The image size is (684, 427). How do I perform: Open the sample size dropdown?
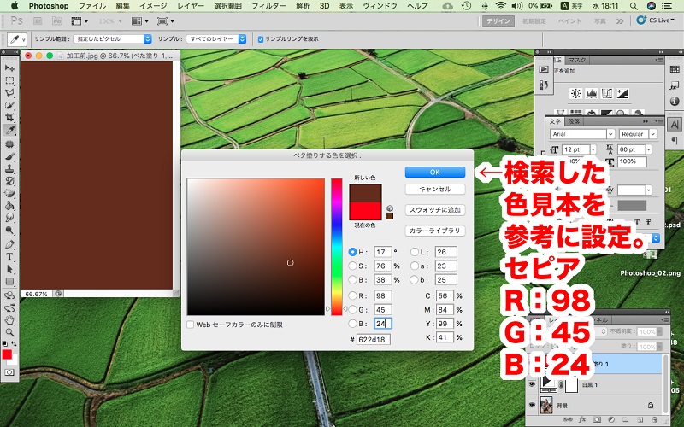click(x=113, y=38)
